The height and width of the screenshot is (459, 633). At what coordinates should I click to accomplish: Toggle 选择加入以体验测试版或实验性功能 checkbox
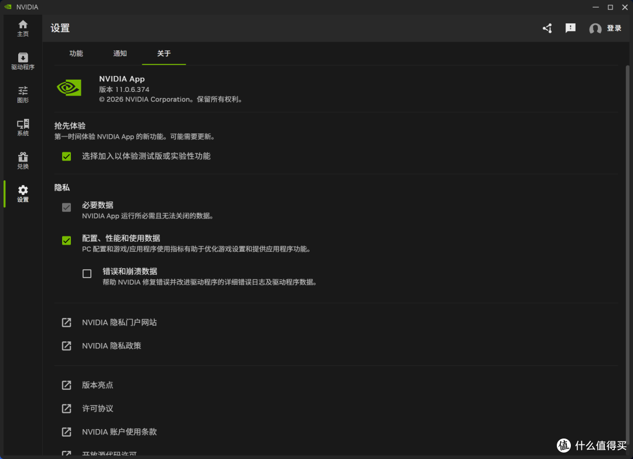[67, 156]
